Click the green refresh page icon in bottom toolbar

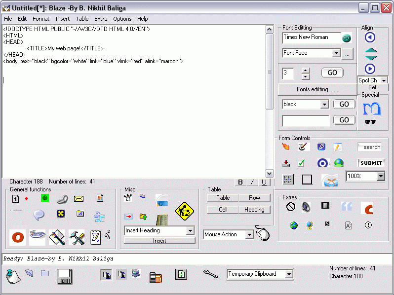tap(181, 274)
